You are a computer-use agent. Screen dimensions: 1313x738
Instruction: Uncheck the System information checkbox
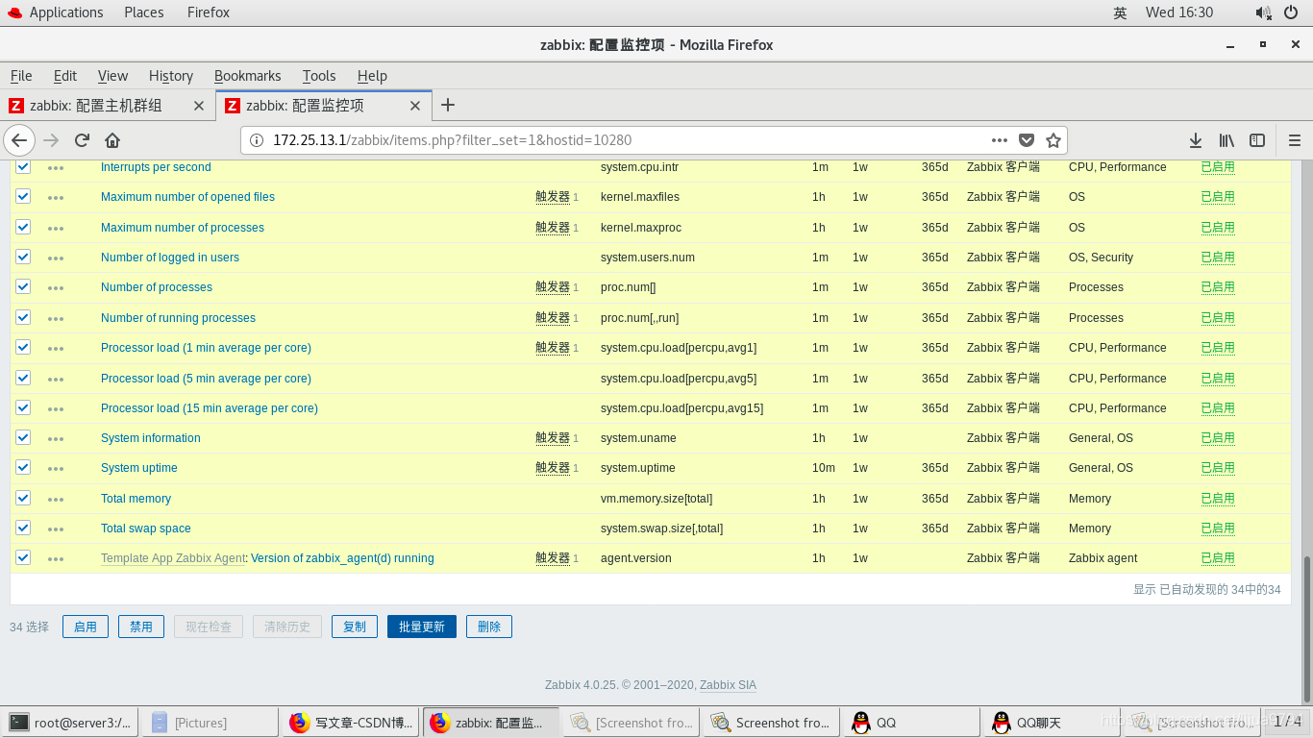click(23, 437)
